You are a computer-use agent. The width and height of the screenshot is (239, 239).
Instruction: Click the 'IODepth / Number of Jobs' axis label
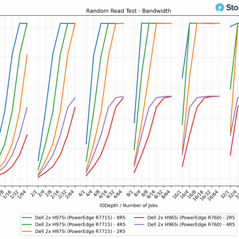coord(129,205)
